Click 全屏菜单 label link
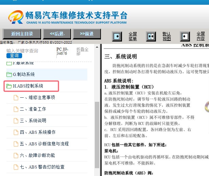Image resolution: width=209 pixels, height=176 pixels. (133, 36)
